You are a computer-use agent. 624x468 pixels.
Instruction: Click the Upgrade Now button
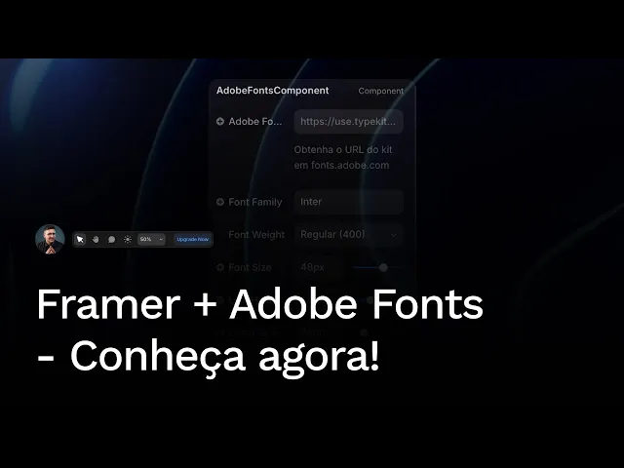(193, 239)
